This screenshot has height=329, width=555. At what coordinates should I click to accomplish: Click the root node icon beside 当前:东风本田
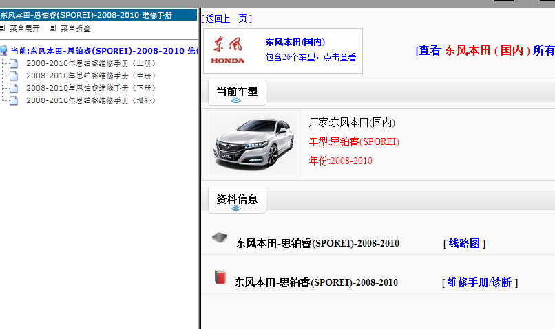pyautogui.click(x=4, y=51)
